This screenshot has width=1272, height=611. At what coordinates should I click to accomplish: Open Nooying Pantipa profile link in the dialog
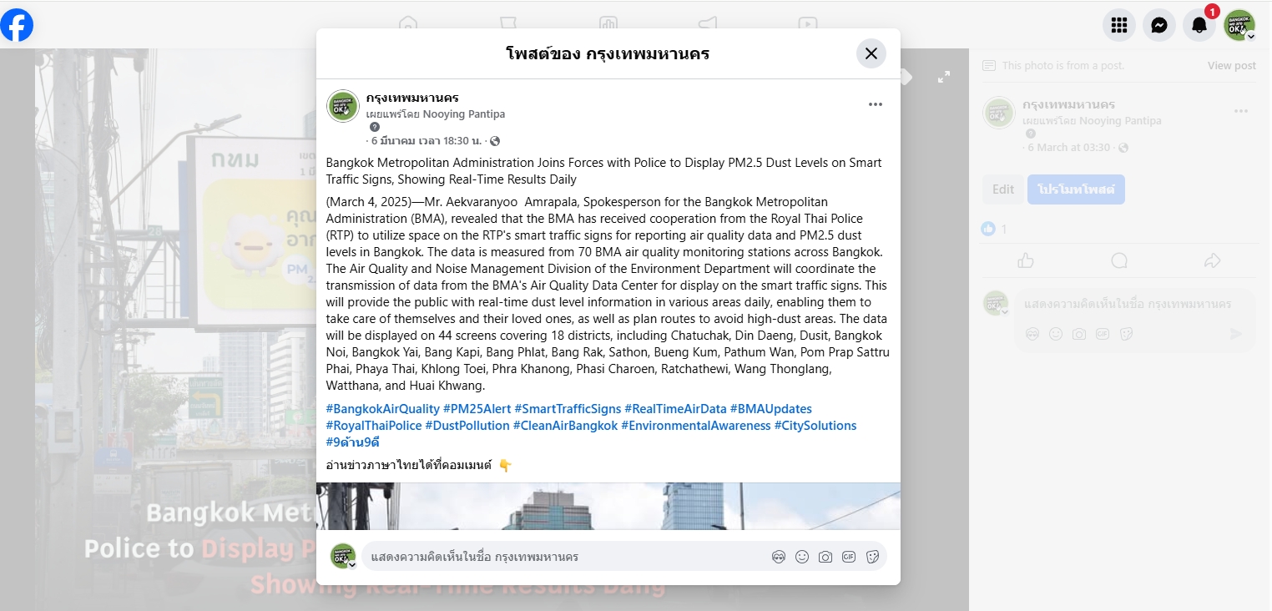click(x=464, y=114)
